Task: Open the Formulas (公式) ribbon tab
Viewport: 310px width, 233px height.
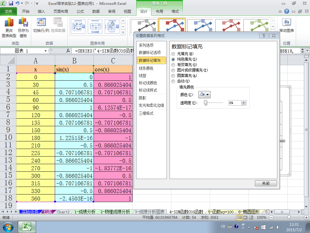Action: [80, 12]
